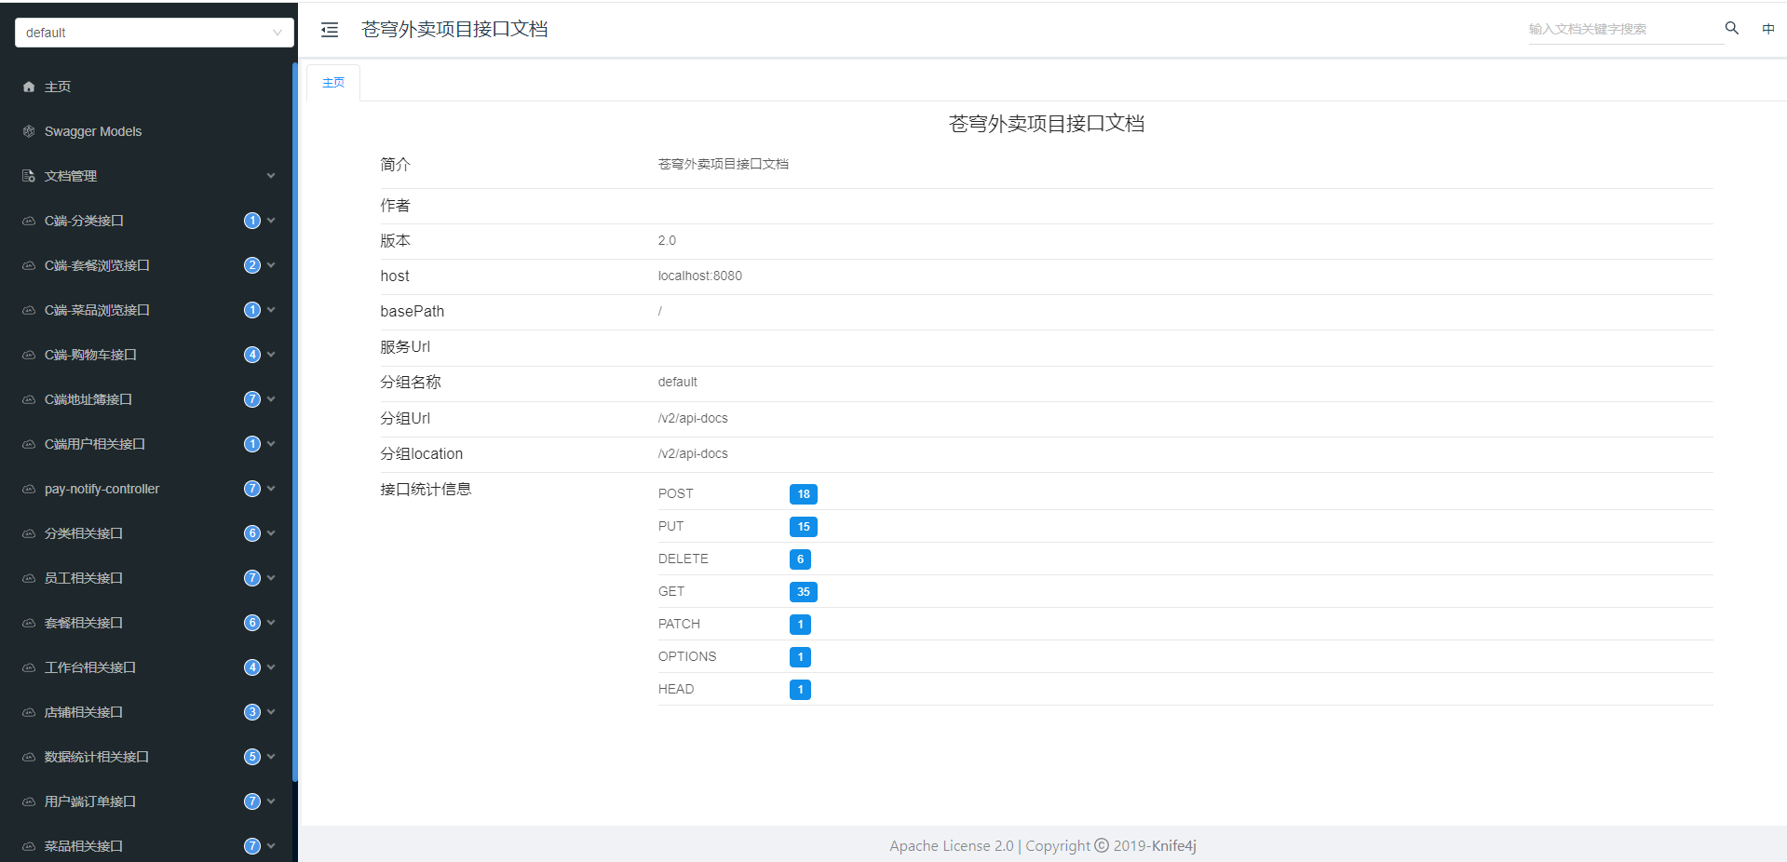Click the Apache License 2.0 footer text
This screenshot has width=1787, height=862.
tap(952, 846)
